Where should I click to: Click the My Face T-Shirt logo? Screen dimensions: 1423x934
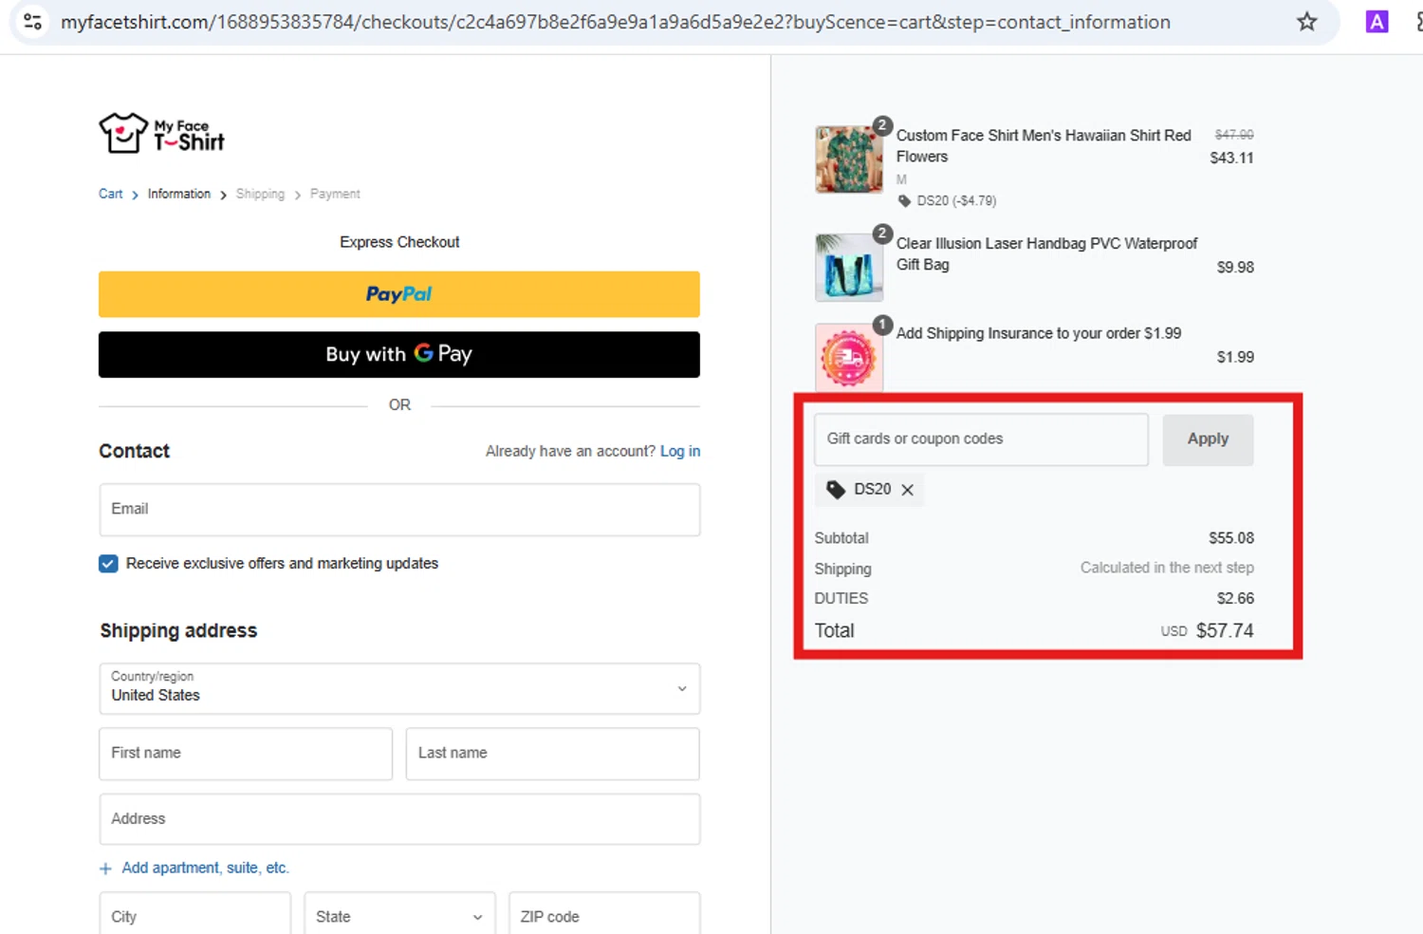162,133
